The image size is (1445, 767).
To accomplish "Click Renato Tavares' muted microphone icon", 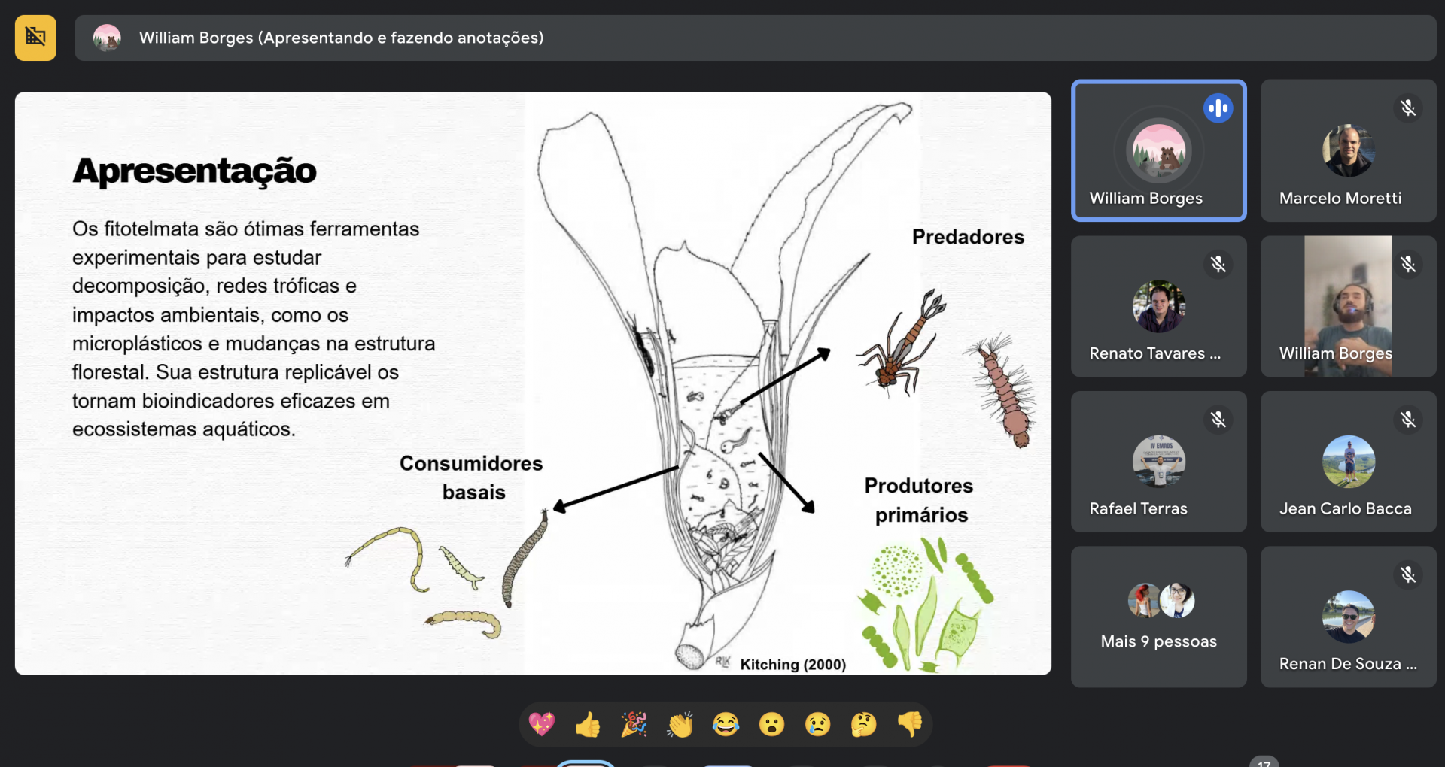I will click(x=1218, y=264).
